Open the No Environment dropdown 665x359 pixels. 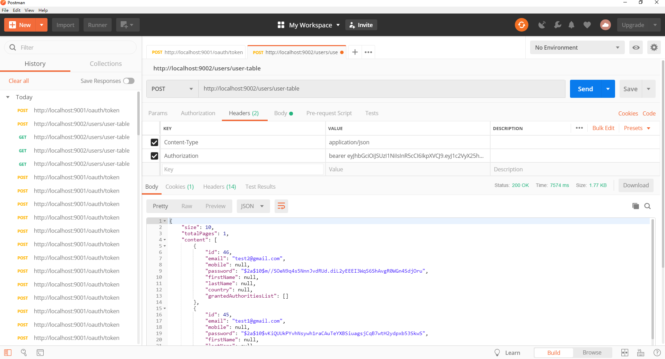pos(577,48)
